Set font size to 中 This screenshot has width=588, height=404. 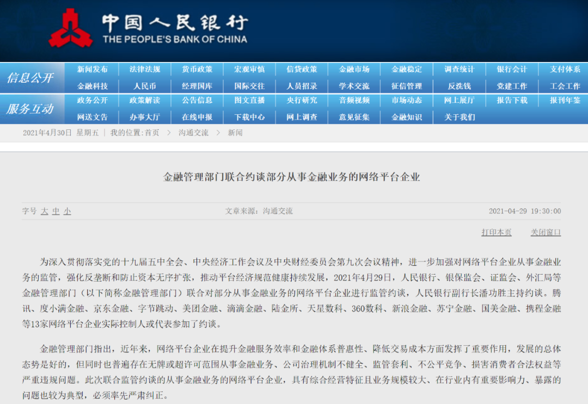coord(56,211)
